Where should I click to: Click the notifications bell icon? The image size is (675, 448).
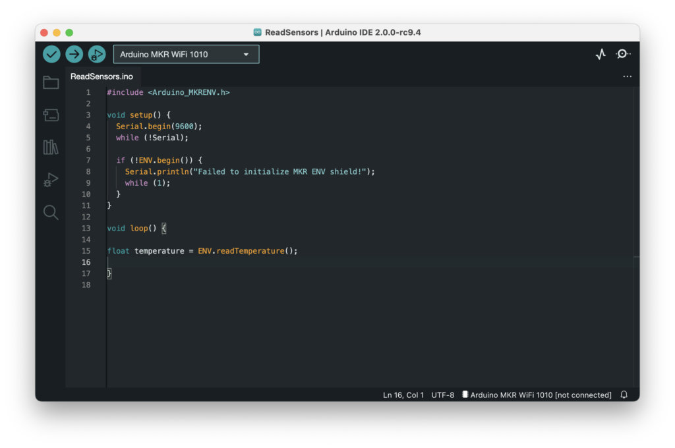624,395
